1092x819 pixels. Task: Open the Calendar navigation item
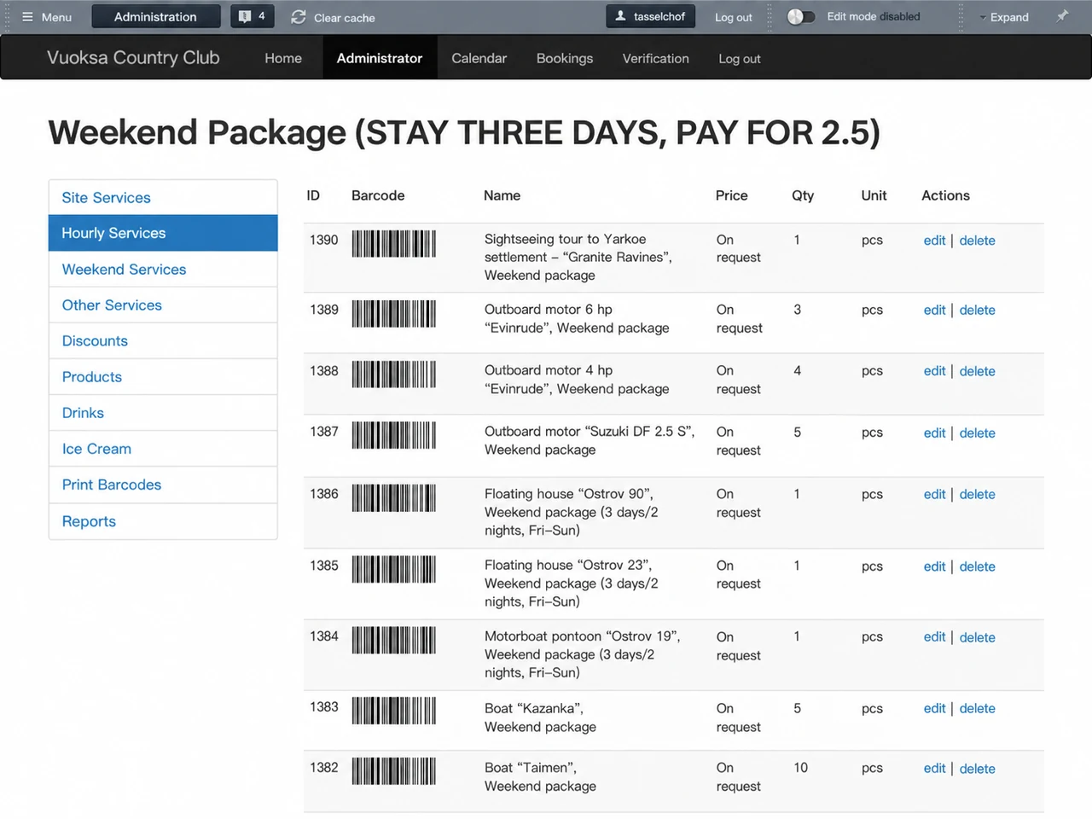(x=479, y=58)
